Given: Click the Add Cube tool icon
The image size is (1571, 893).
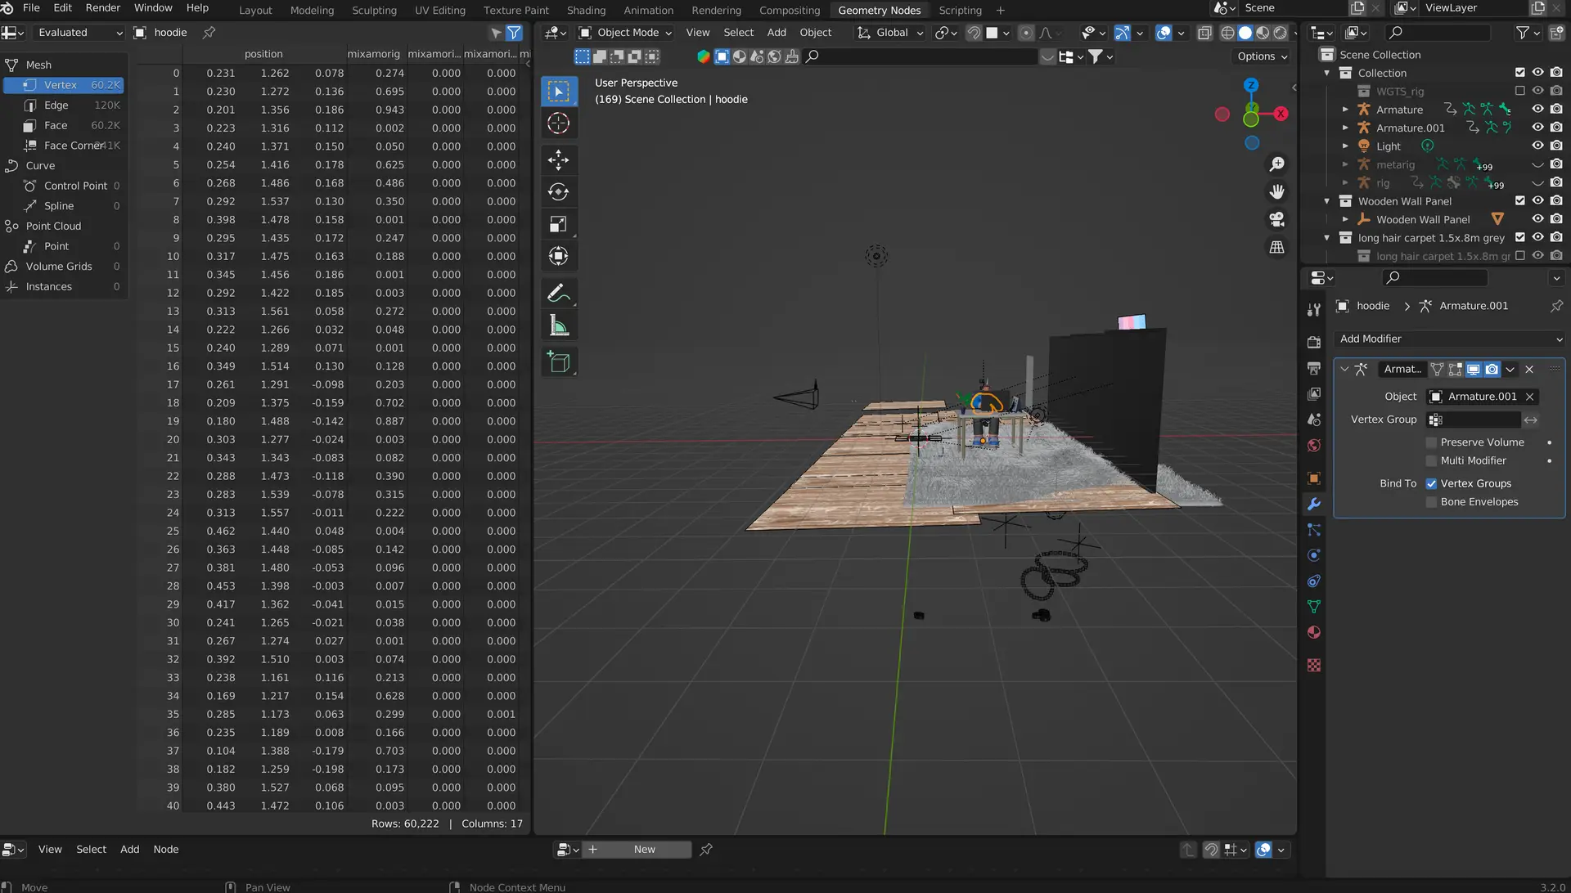Looking at the screenshot, I should [558, 361].
